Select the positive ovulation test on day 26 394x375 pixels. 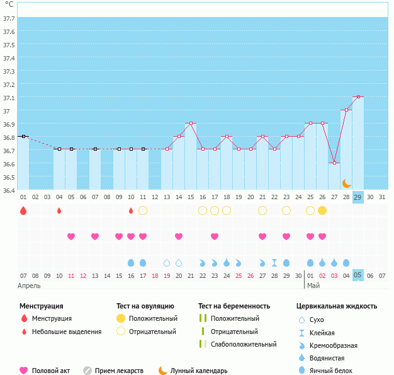point(322,211)
